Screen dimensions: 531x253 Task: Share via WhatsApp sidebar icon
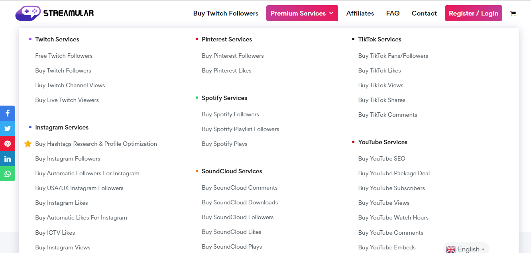pyautogui.click(x=8, y=174)
